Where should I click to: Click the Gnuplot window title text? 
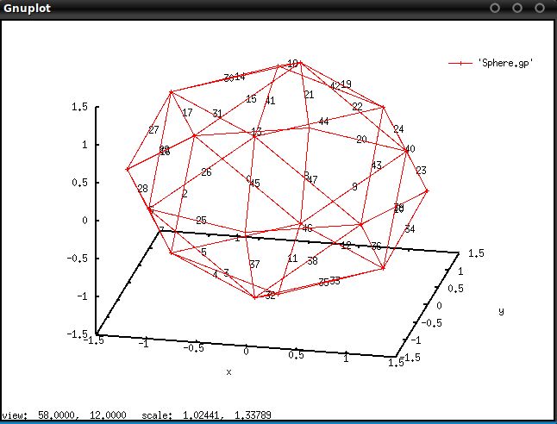pos(27,8)
